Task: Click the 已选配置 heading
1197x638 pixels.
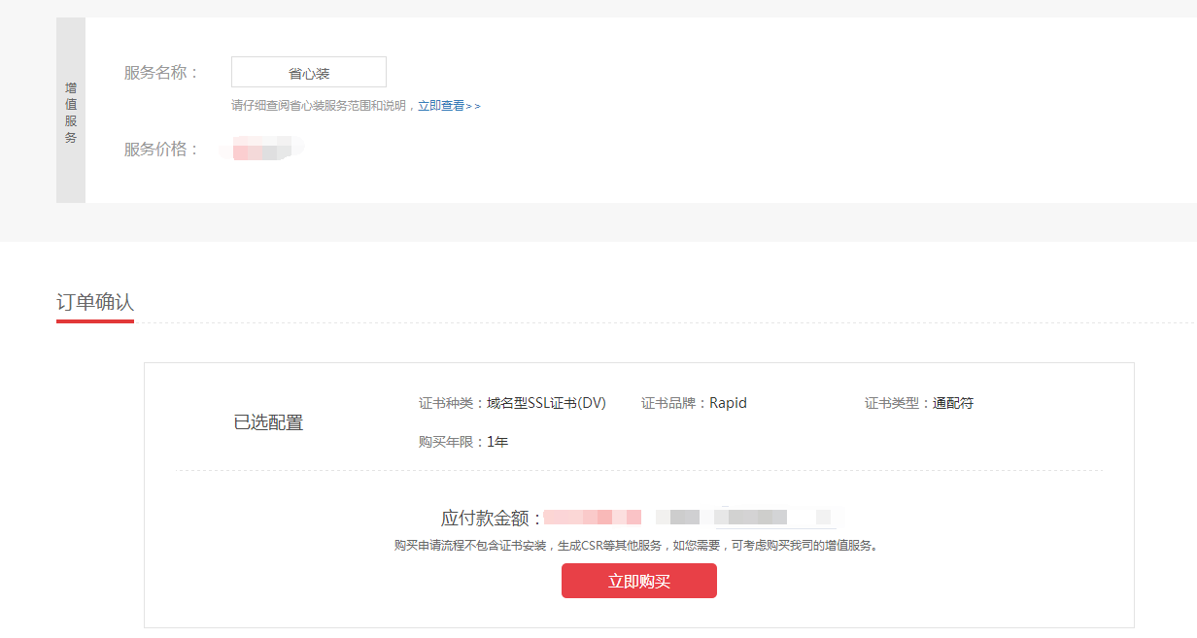Action: (268, 422)
